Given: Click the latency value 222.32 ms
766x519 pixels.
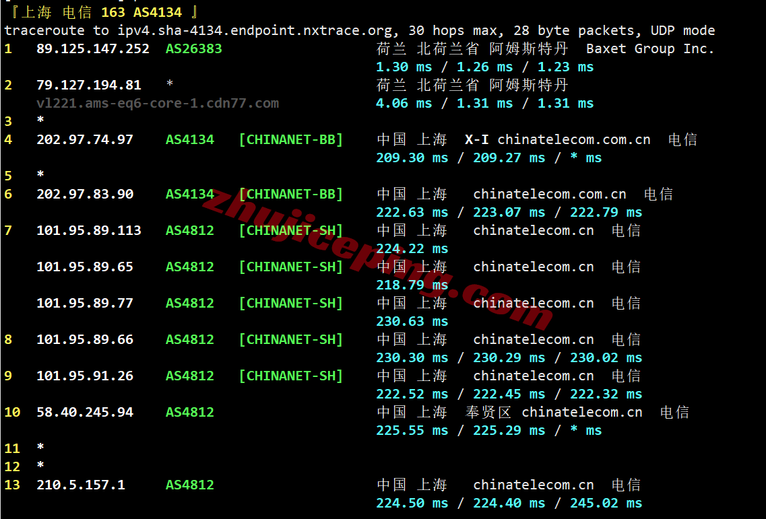Looking at the screenshot, I should coord(606,394).
